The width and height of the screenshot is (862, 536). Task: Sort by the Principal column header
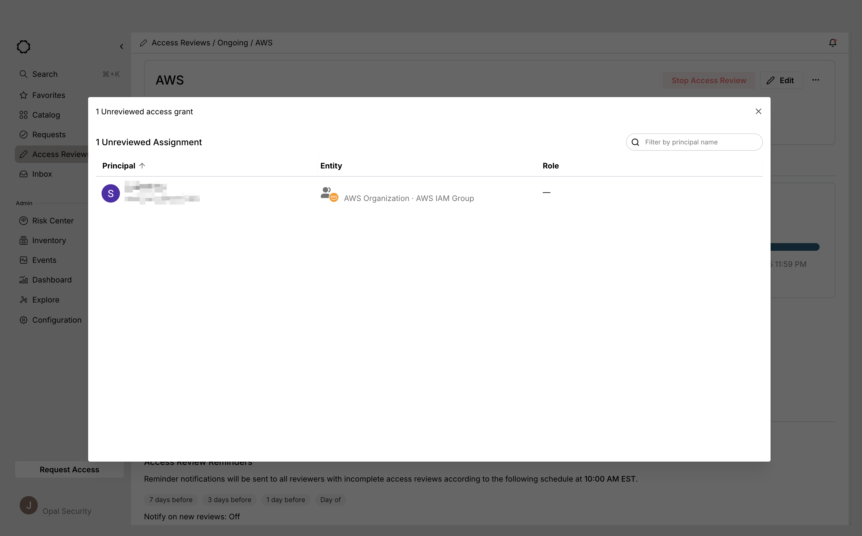pos(119,166)
